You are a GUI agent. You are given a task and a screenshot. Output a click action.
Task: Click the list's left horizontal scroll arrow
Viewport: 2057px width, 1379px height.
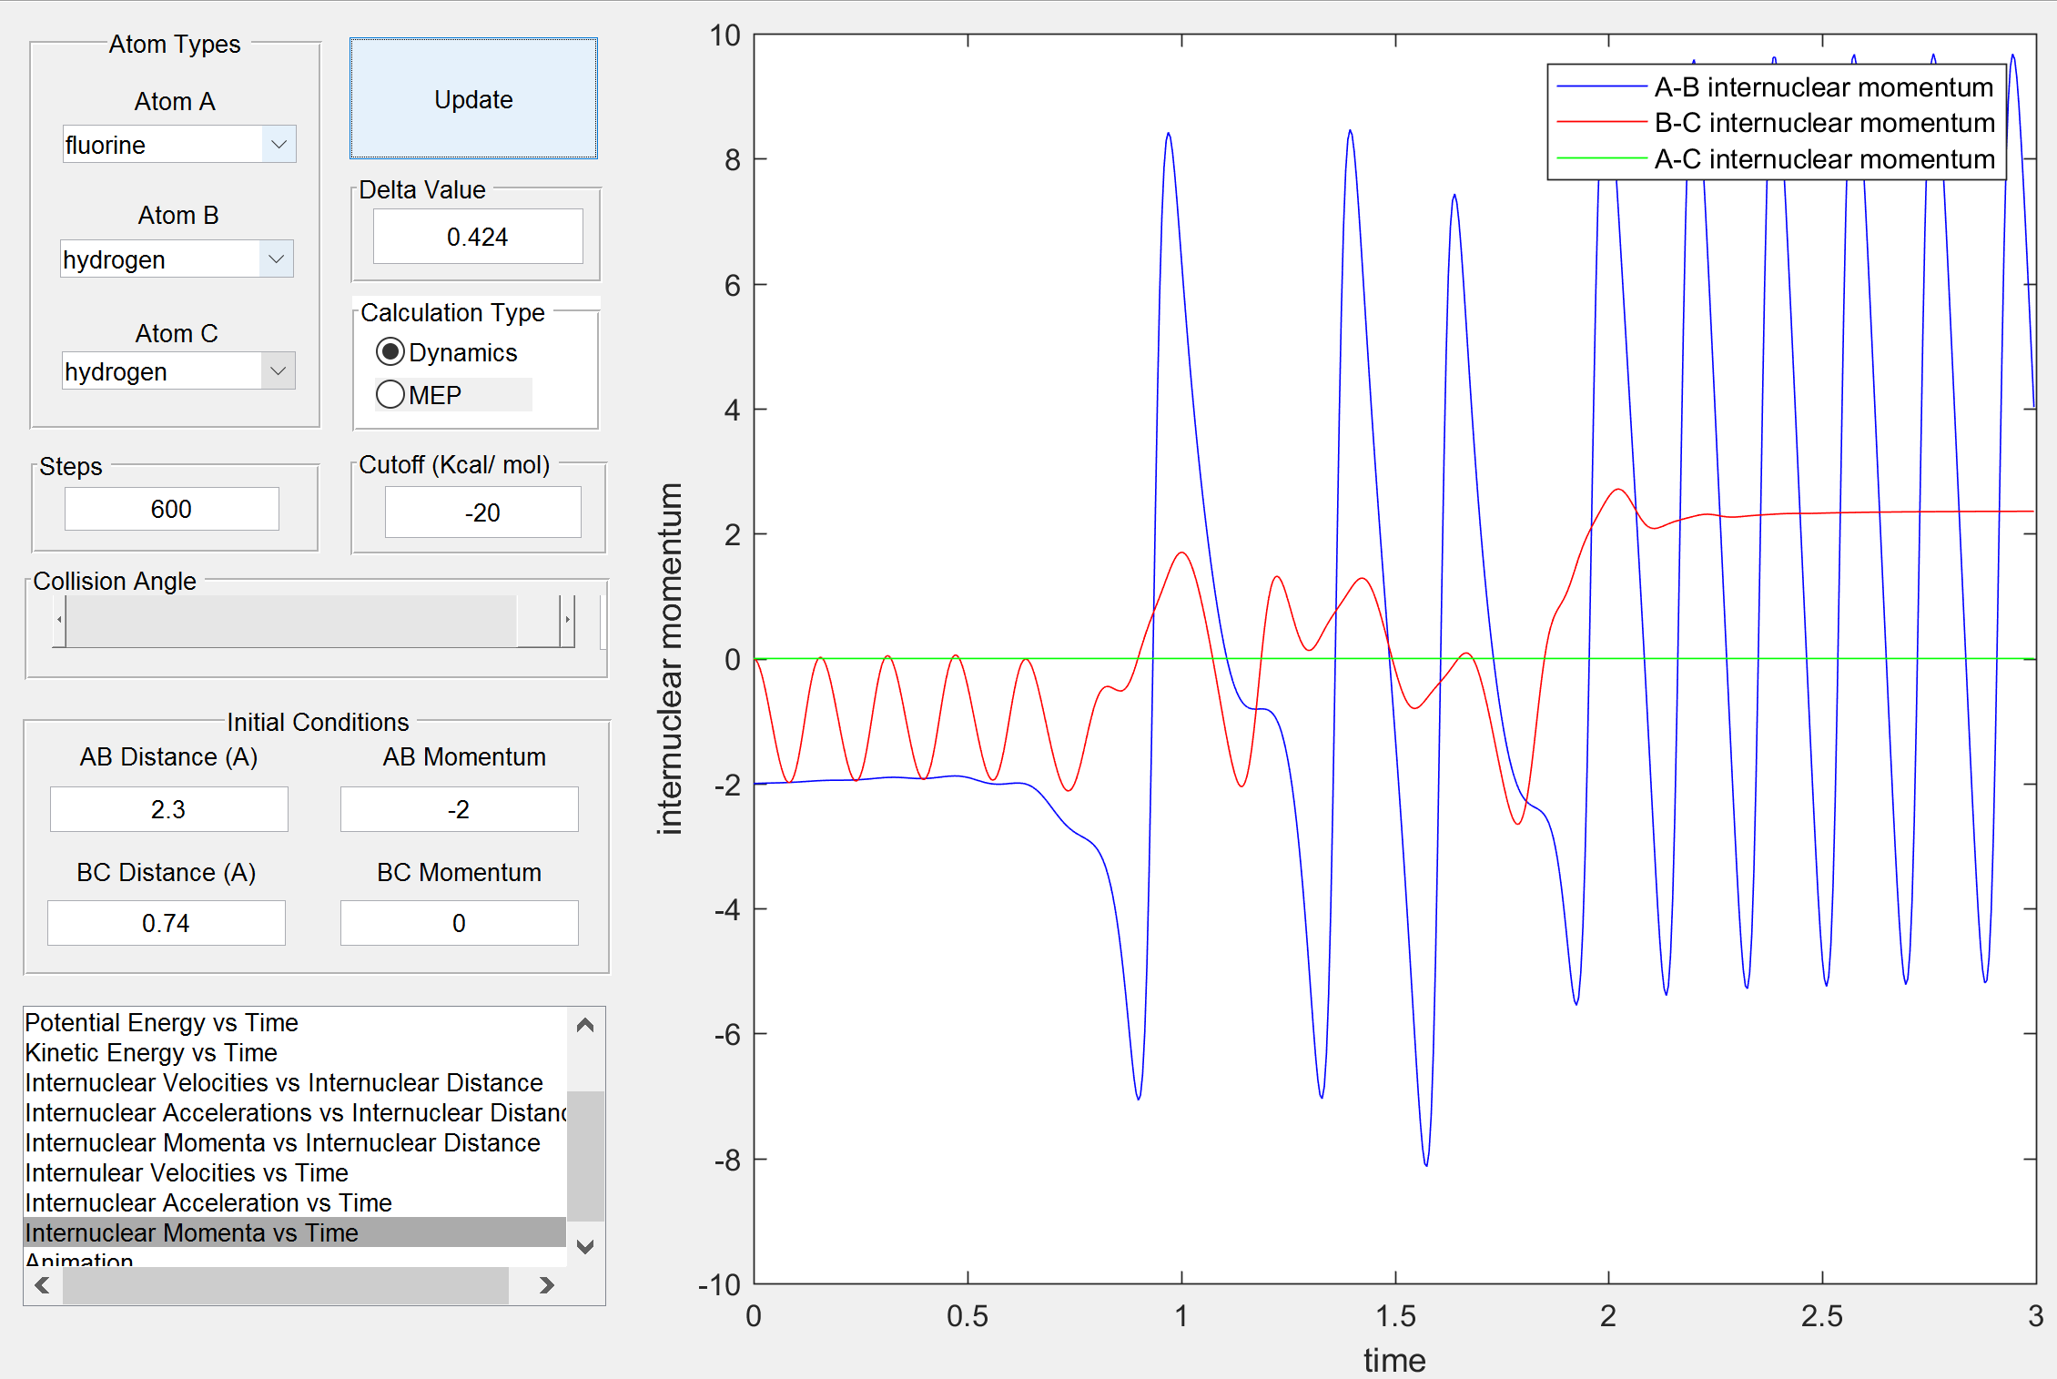[x=42, y=1285]
